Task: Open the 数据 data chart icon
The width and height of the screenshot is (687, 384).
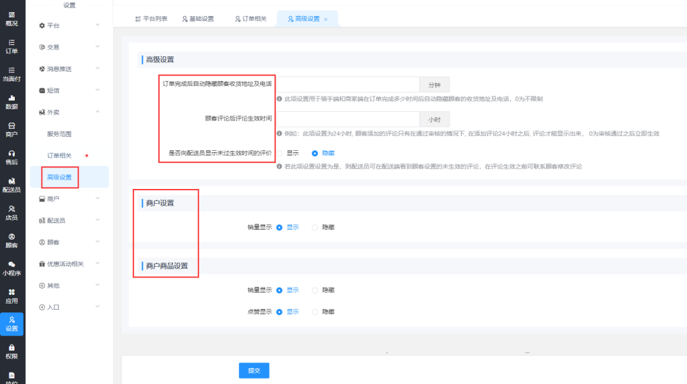Action: click(11, 102)
